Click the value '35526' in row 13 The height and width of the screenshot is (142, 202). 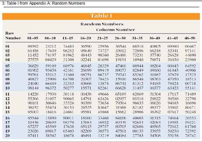[x=69, y=103]
